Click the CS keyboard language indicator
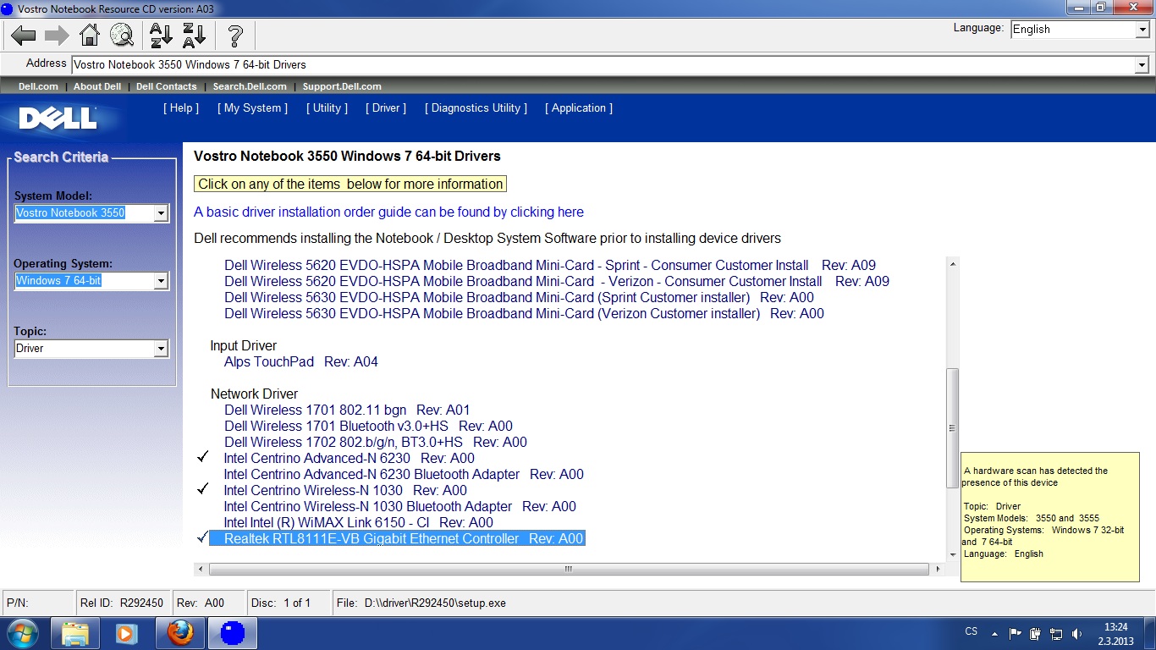The image size is (1156, 650). point(972,631)
